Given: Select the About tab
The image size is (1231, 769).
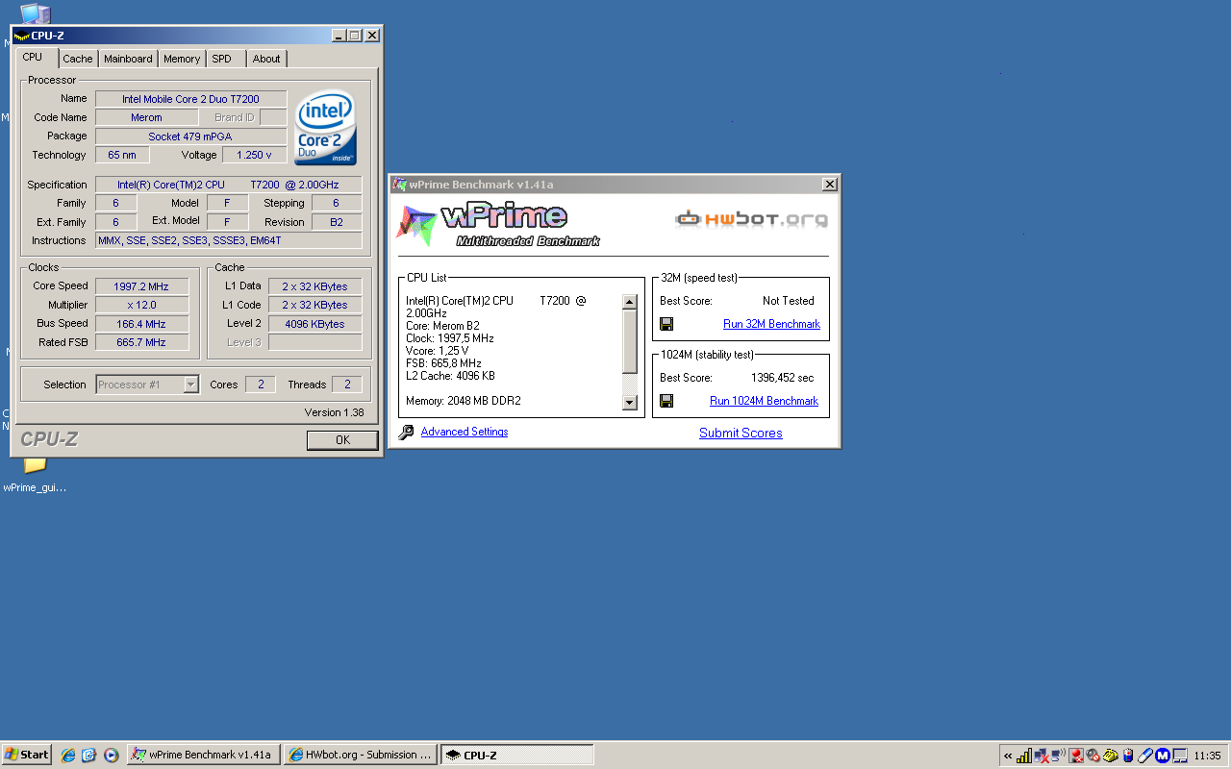Looking at the screenshot, I should [266, 59].
